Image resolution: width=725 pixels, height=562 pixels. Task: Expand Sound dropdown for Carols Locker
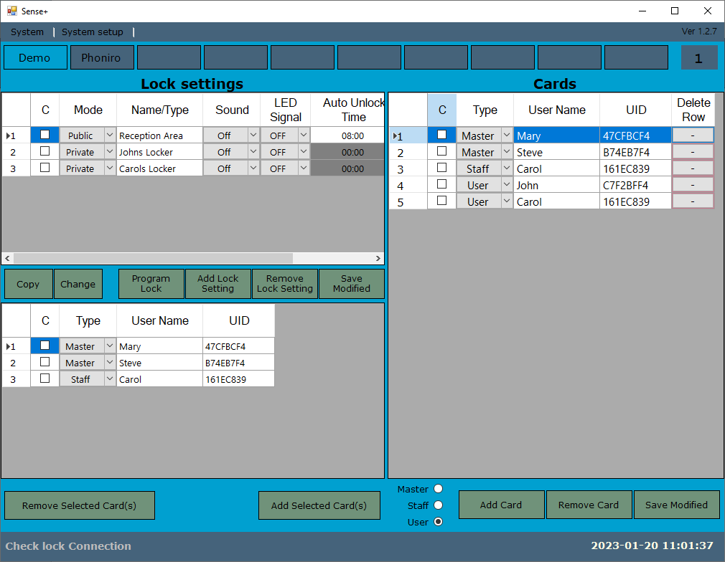coord(253,168)
